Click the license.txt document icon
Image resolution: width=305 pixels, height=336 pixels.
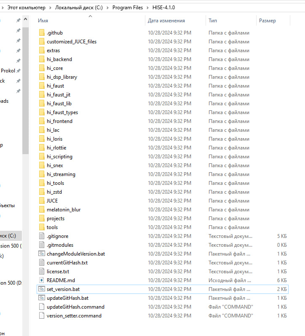pos(42,271)
